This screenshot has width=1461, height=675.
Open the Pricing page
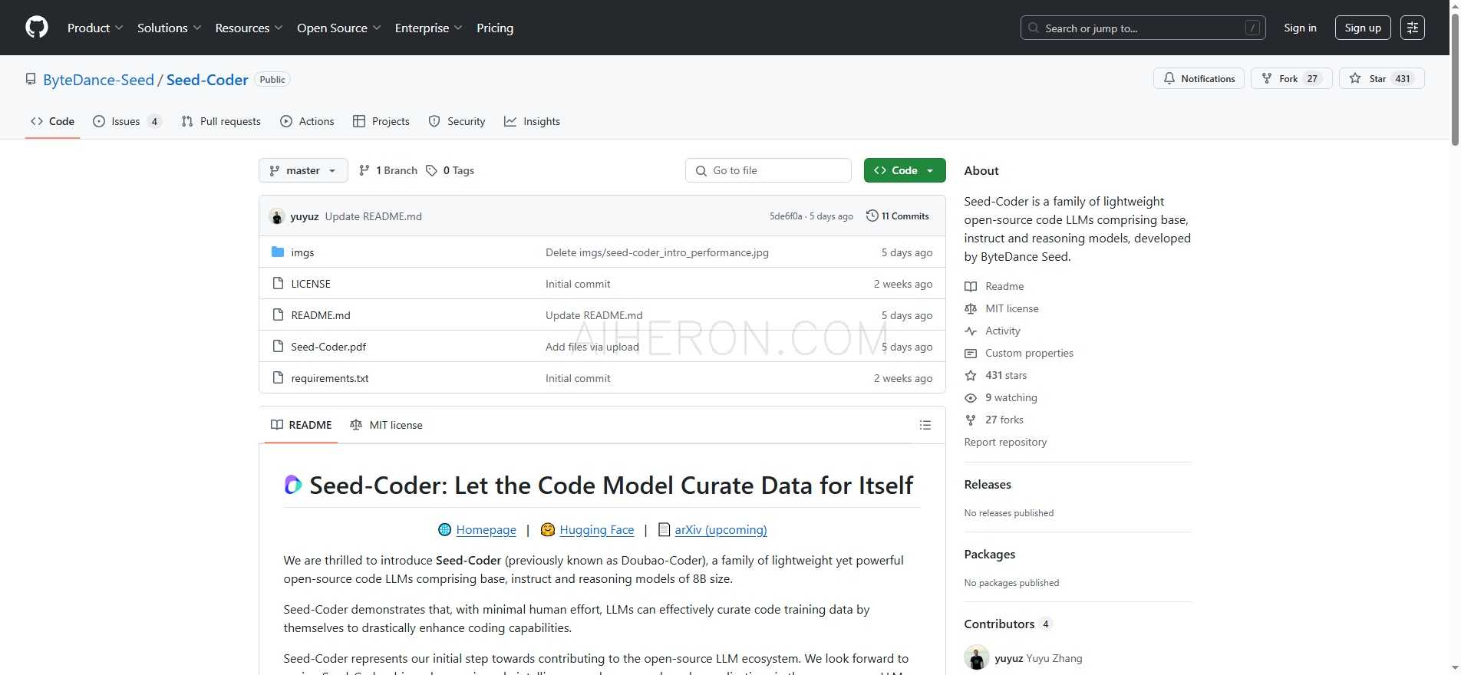tap(495, 28)
